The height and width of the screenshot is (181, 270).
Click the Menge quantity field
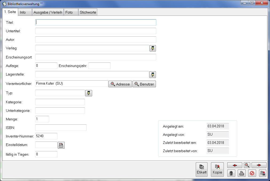click(x=42, y=119)
